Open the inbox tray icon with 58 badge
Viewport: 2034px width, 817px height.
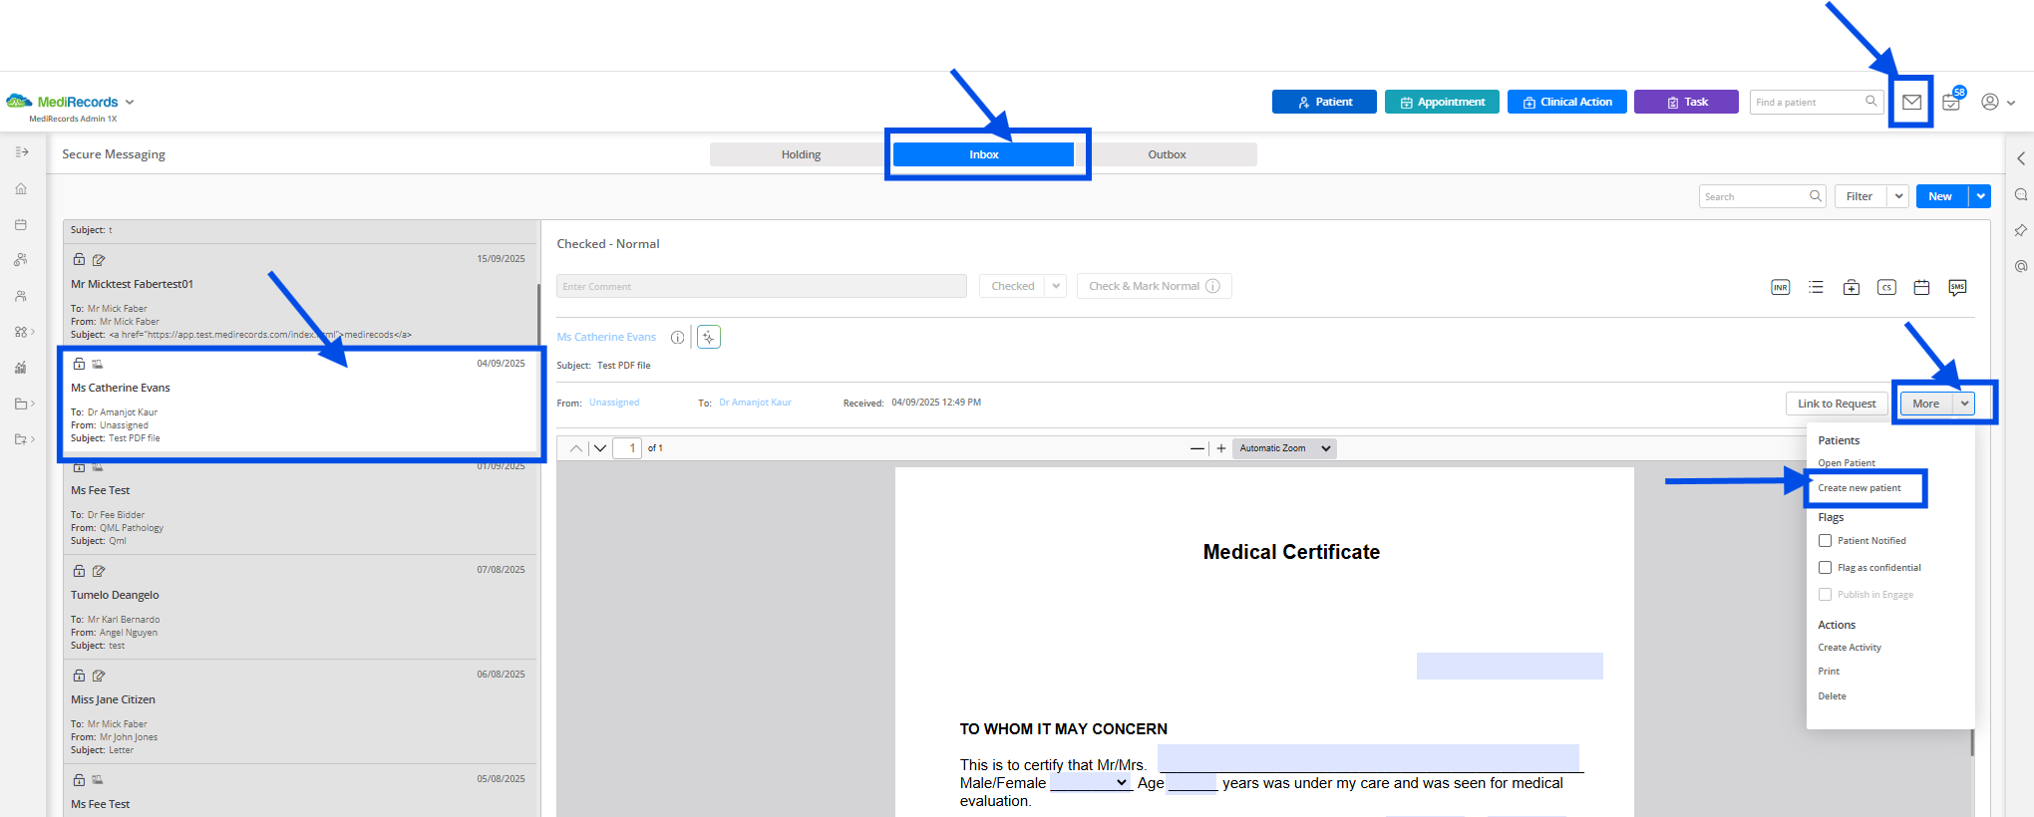(1951, 102)
